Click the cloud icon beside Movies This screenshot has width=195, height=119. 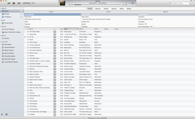click(22, 14)
